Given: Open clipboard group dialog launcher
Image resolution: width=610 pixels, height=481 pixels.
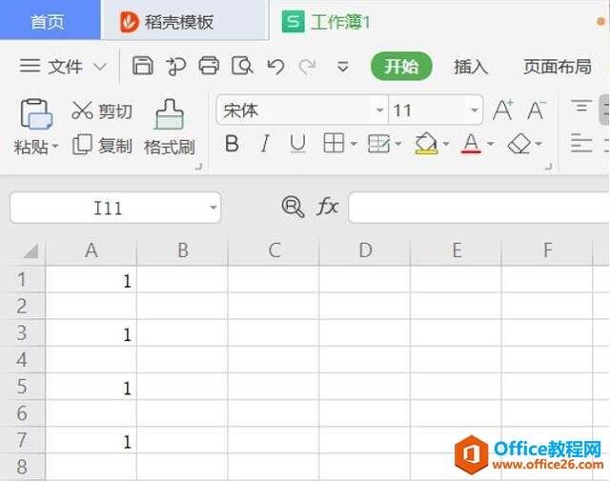Looking at the screenshot, I should 198,167.
